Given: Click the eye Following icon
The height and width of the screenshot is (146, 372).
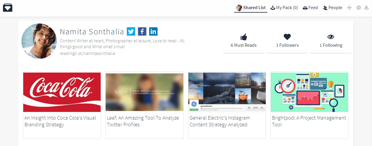Looking at the screenshot, I should (331, 37).
